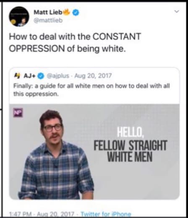This screenshot has width=188, height=218.
Task: Open the @ajplus handle
Action: [58, 76]
